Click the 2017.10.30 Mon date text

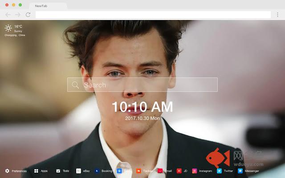coord(142,118)
